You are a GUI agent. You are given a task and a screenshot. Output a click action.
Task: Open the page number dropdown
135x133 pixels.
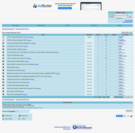[112, 97]
